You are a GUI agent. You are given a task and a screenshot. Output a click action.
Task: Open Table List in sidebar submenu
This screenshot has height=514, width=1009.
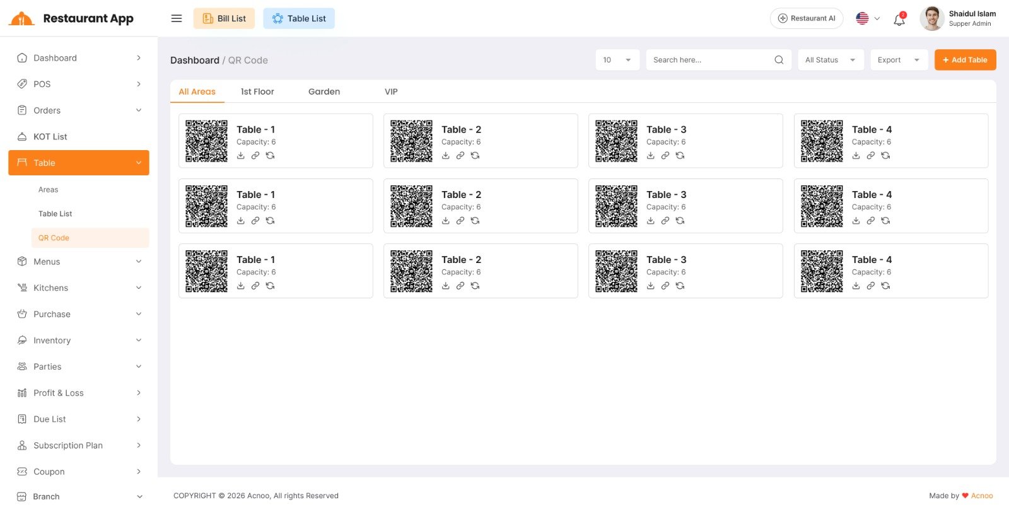pos(55,214)
